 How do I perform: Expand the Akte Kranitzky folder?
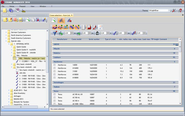9,93
